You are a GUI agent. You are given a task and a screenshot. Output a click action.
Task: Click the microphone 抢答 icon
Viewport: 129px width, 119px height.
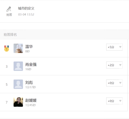tap(9, 9)
